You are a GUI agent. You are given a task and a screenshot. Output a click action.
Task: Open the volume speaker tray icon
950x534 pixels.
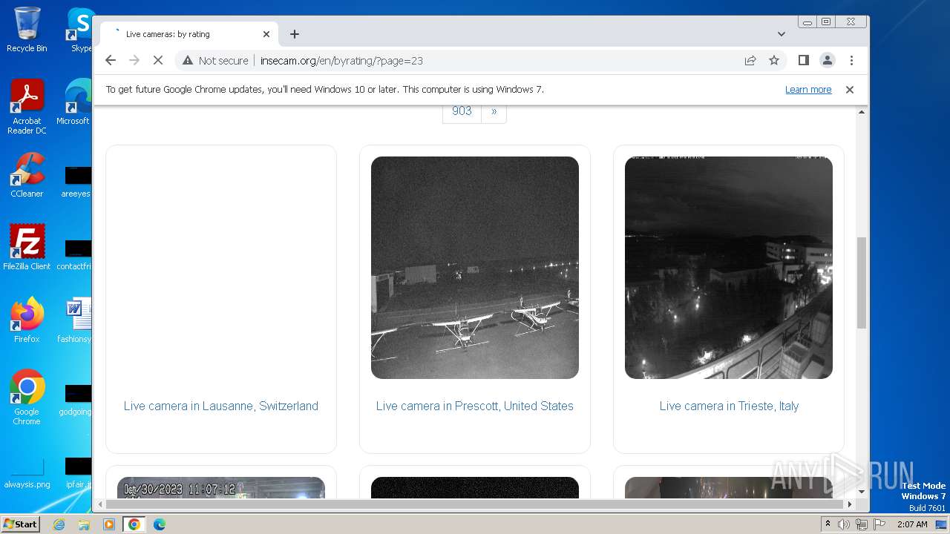[844, 524]
